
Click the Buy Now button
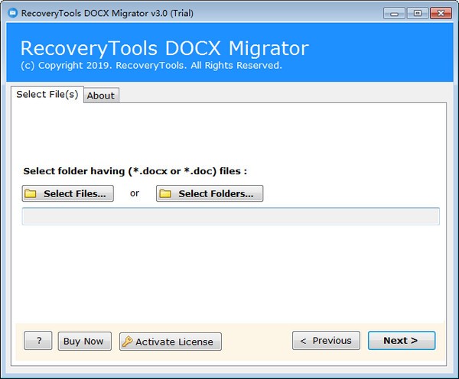85,341
